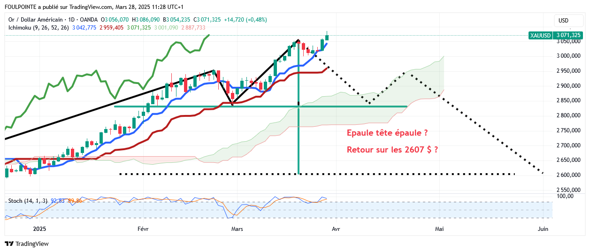
Task: Click the TradingView logo
Action: (27, 244)
